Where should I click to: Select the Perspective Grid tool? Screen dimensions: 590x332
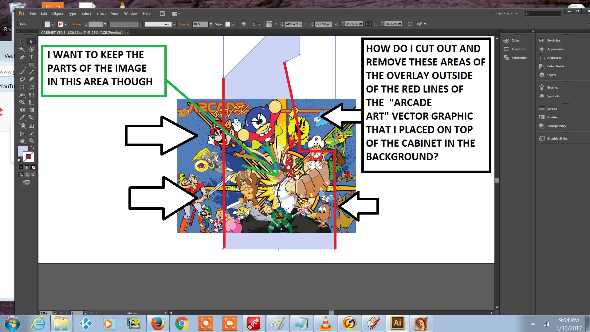click(31, 102)
